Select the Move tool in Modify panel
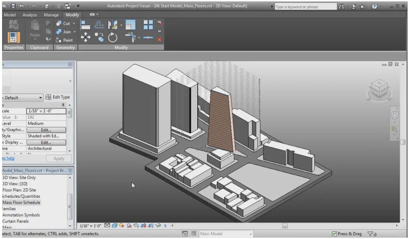Viewport: 409px width, 239px height. click(x=86, y=37)
